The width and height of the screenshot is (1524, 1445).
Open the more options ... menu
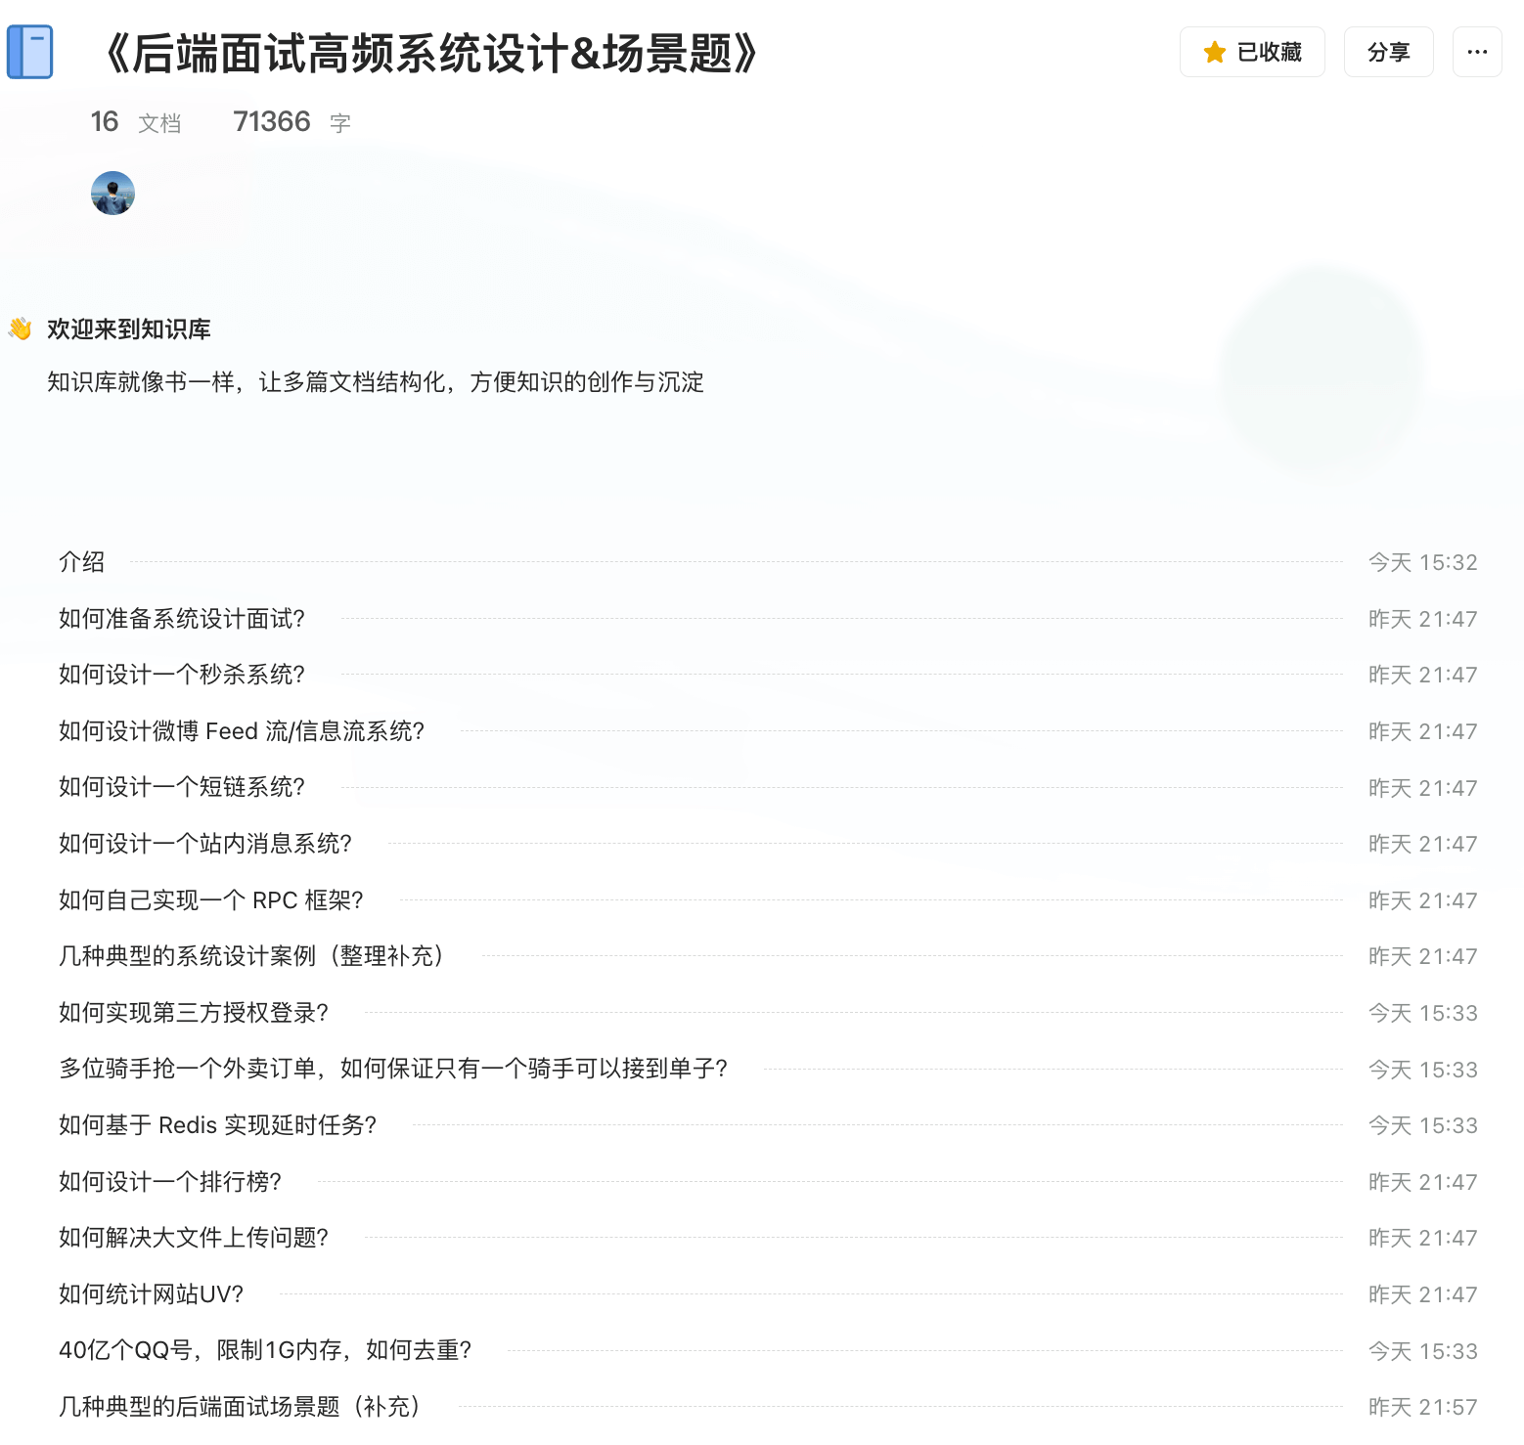coord(1476,53)
